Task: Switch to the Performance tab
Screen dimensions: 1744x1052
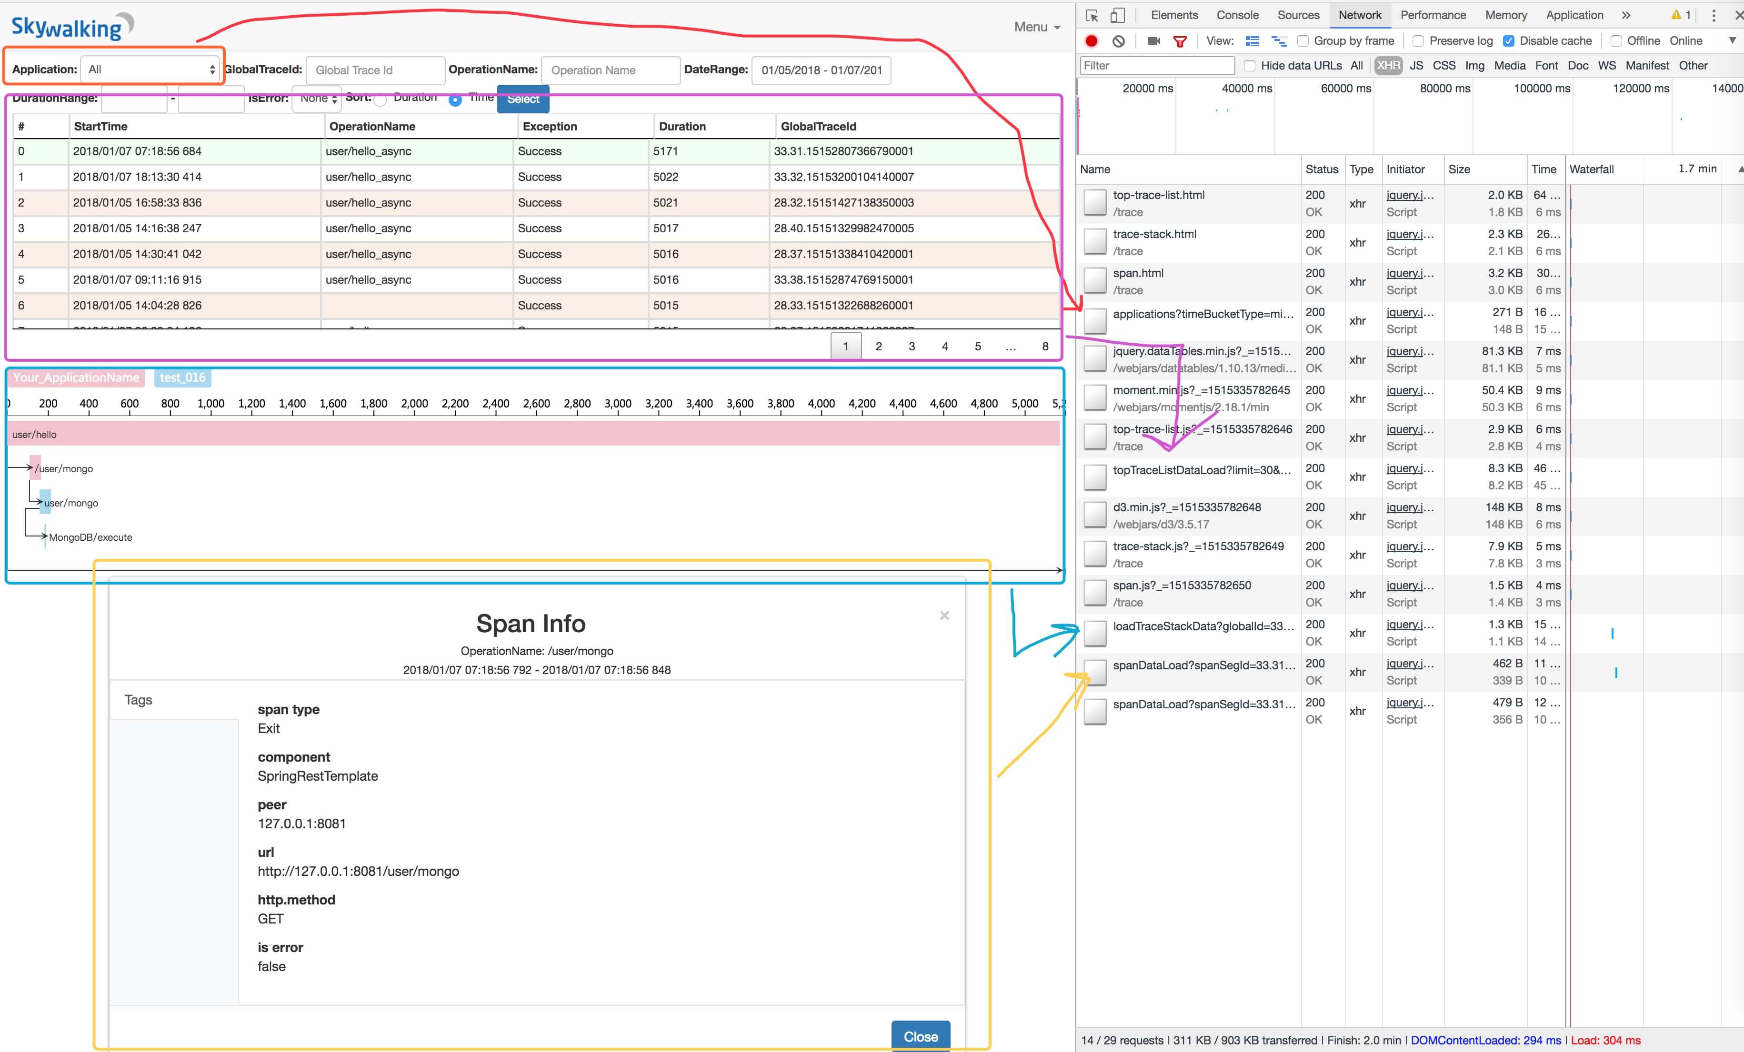Action: (x=1433, y=16)
